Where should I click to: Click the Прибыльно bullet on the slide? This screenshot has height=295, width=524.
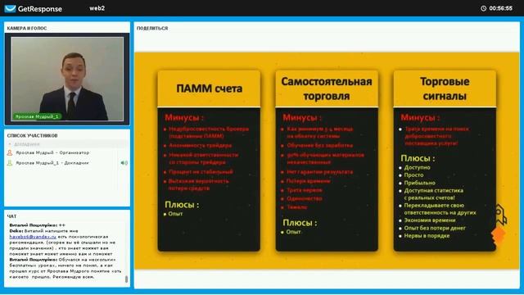(420, 183)
